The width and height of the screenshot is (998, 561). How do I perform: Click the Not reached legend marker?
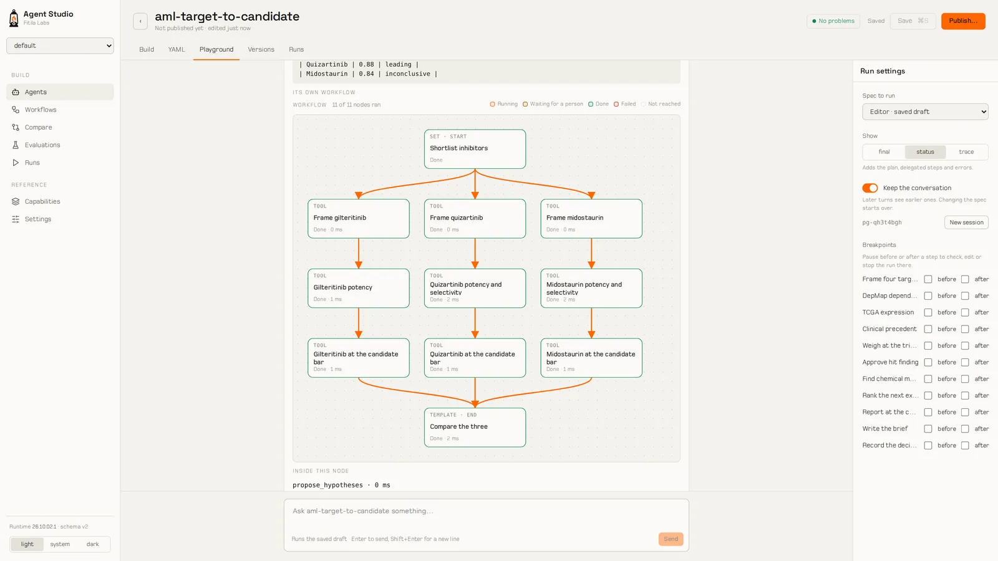pyautogui.click(x=643, y=104)
